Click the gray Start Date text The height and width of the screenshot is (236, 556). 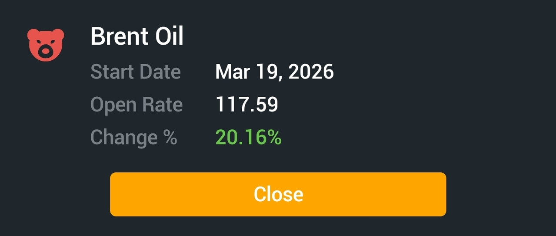[x=136, y=72]
